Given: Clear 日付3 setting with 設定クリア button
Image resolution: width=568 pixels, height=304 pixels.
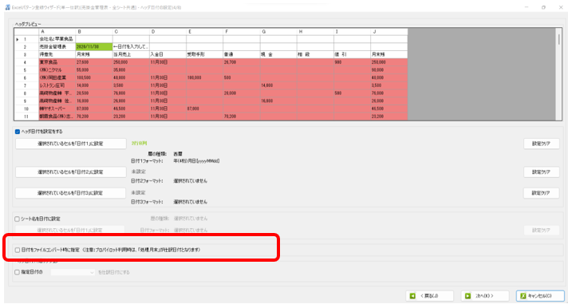Looking at the screenshot, I should click(541, 193).
